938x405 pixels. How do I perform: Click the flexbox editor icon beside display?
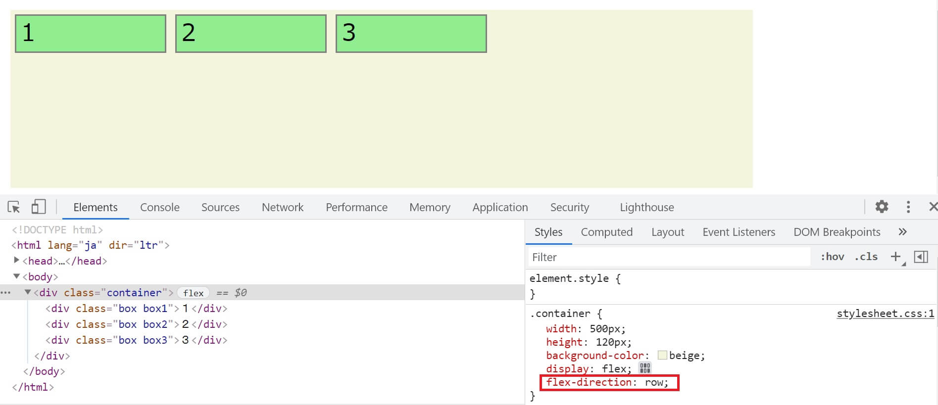(644, 368)
